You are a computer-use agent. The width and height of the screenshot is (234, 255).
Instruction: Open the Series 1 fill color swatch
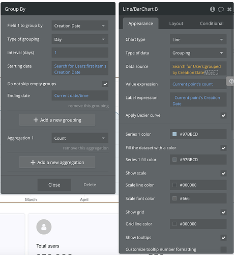click(x=174, y=160)
